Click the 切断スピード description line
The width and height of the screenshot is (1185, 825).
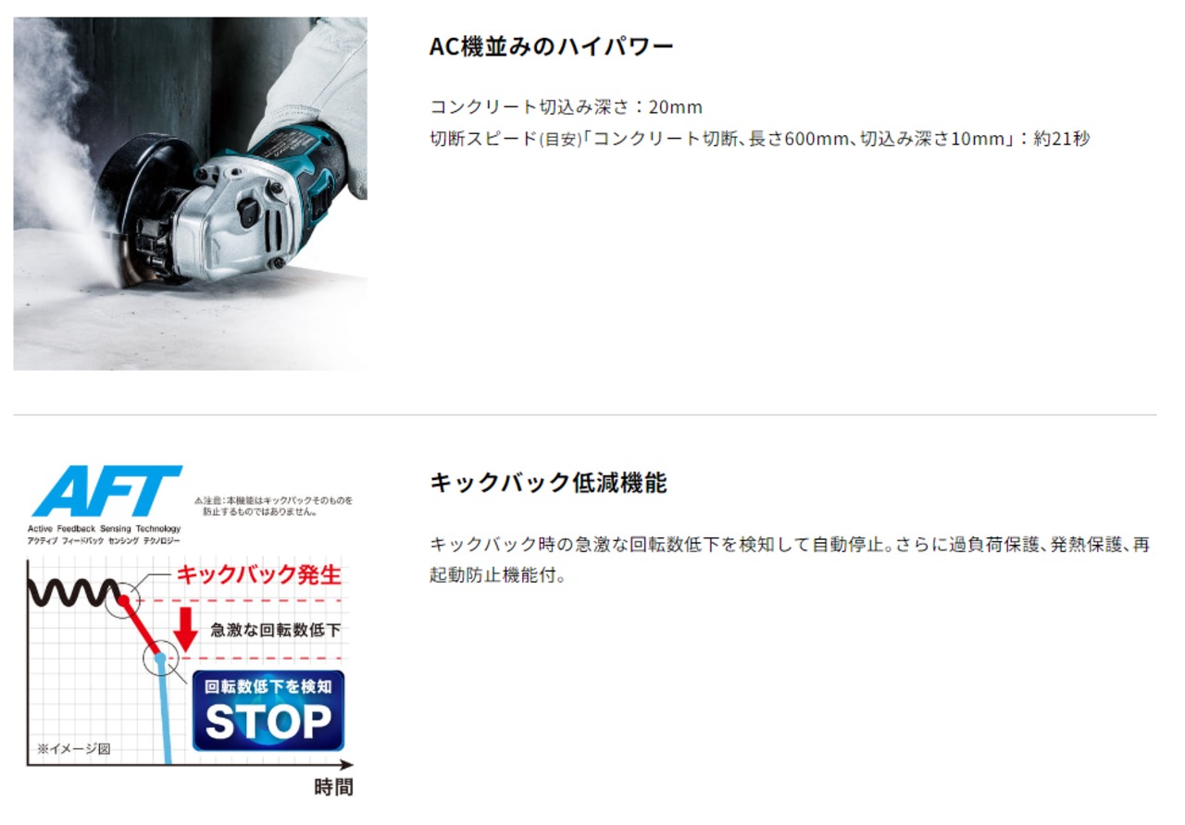coord(759,139)
